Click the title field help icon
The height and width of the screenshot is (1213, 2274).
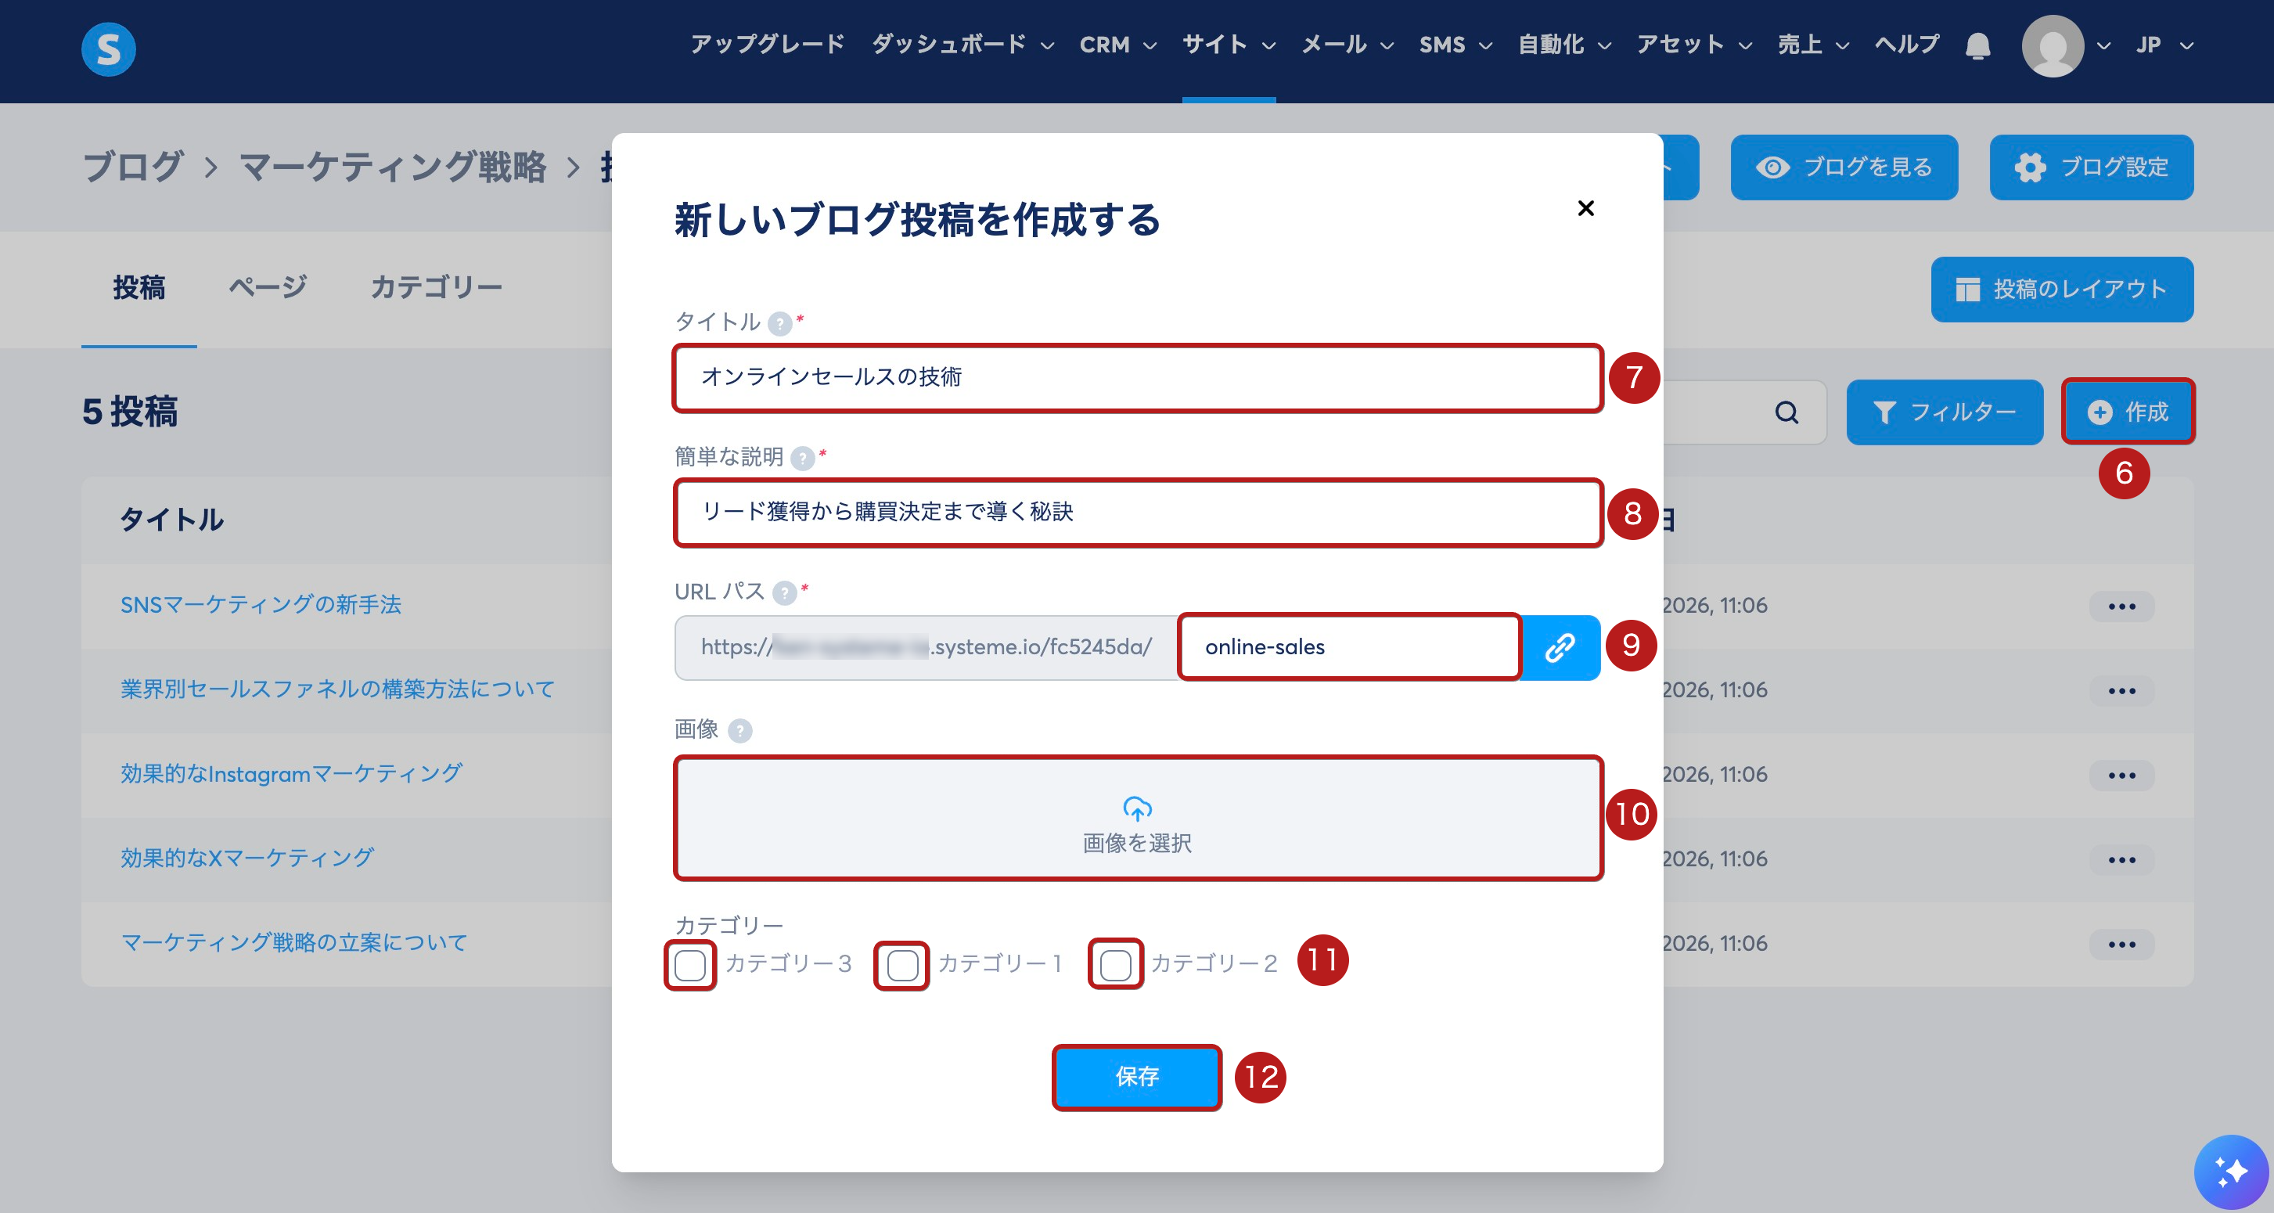pos(779,323)
